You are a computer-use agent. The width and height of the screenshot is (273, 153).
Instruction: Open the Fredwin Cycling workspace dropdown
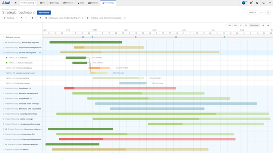pyautogui.click(x=28, y=3)
